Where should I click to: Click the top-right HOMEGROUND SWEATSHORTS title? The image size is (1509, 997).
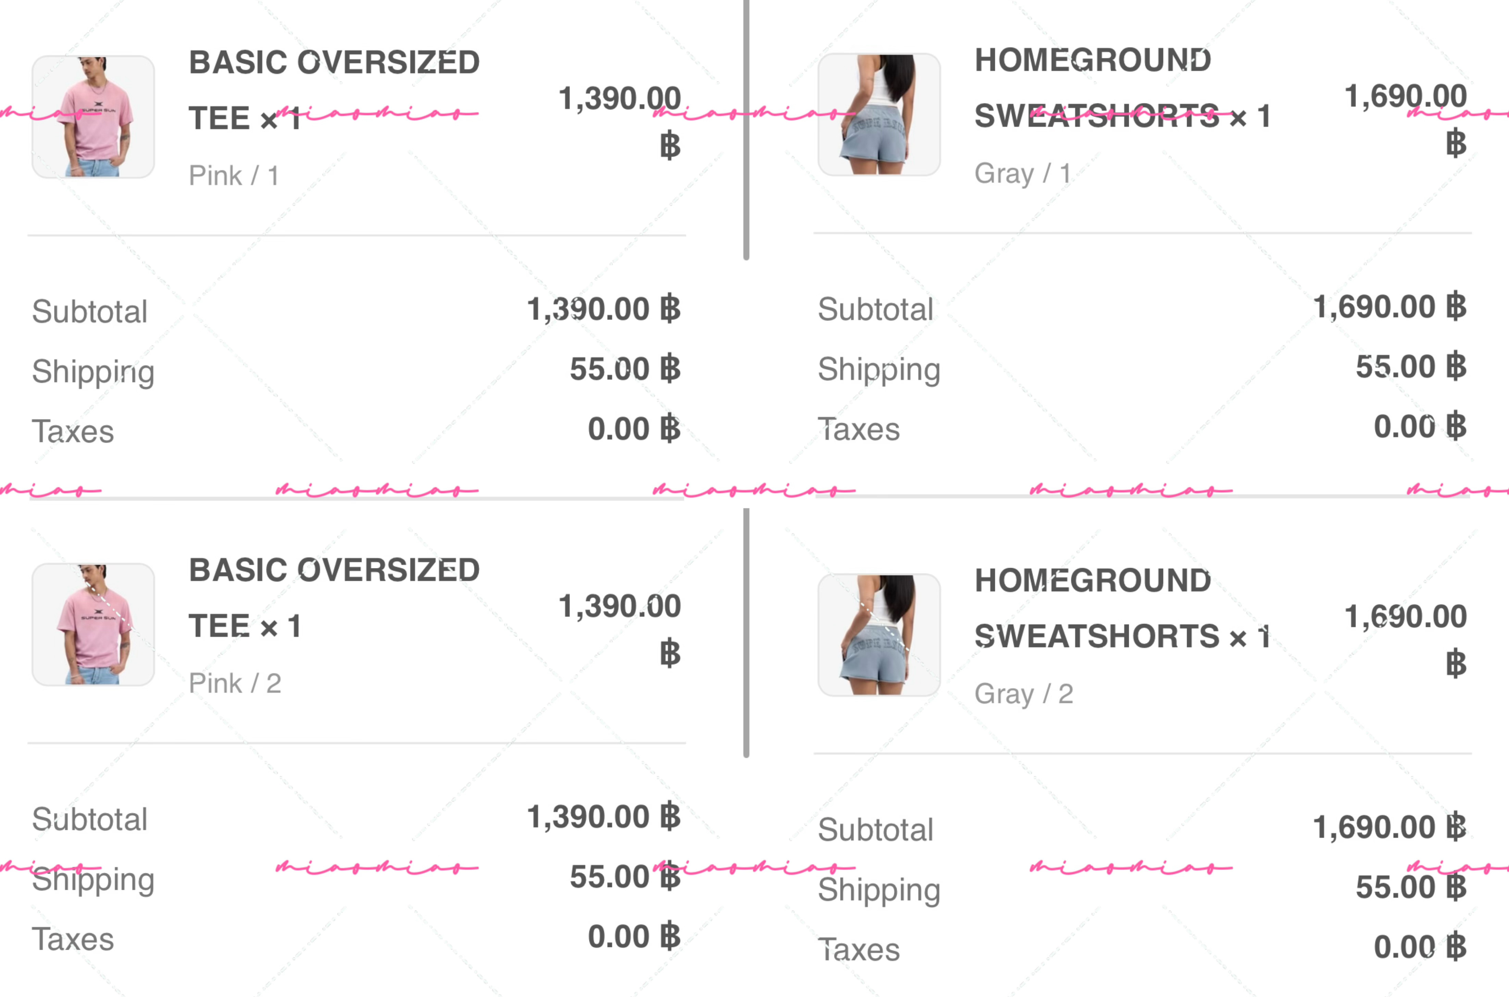coord(1123,88)
